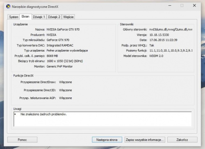205x149 pixels.
Task: Open the Dźwięk 2 tab
Action: [54, 17]
